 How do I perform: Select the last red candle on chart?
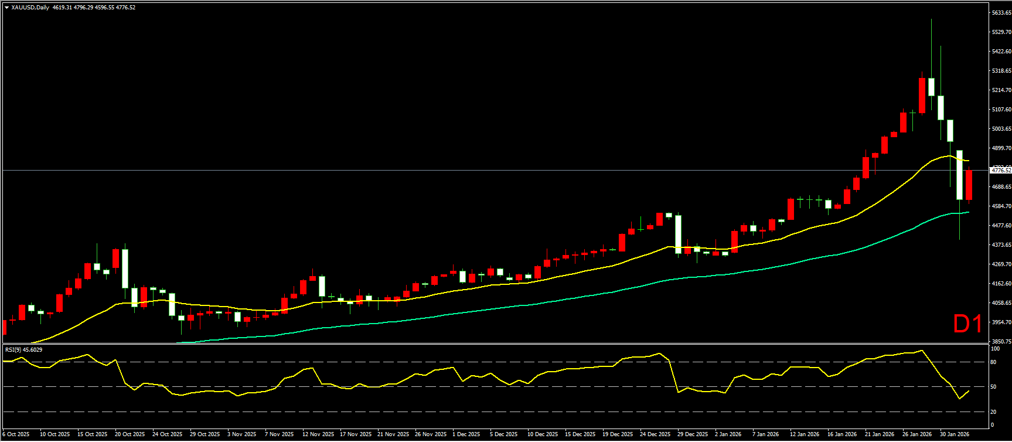coord(969,185)
